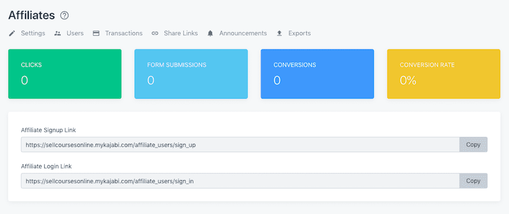This screenshot has width=509, height=214.
Task: Click the blue Conversions stat card
Action: (317, 74)
